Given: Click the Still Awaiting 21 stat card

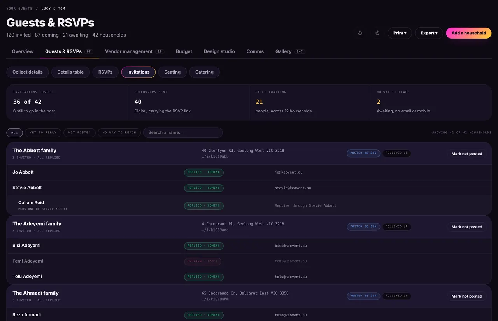Looking at the screenshot, I should 310,102.
